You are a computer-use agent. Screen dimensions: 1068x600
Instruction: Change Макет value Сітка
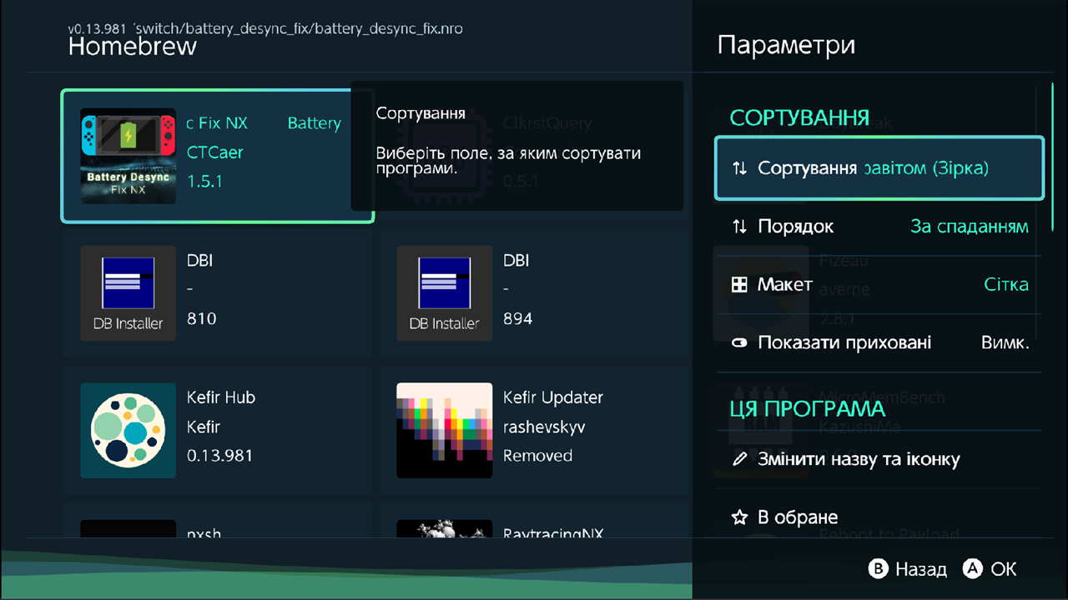pos(1006,285)
